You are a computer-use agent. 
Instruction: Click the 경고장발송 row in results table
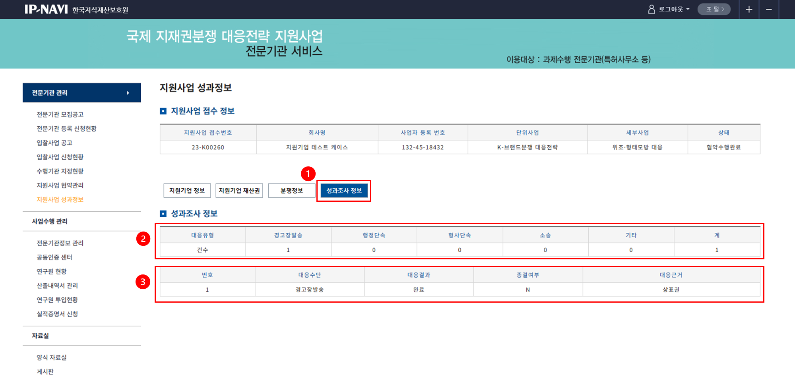tap(309, 290)
